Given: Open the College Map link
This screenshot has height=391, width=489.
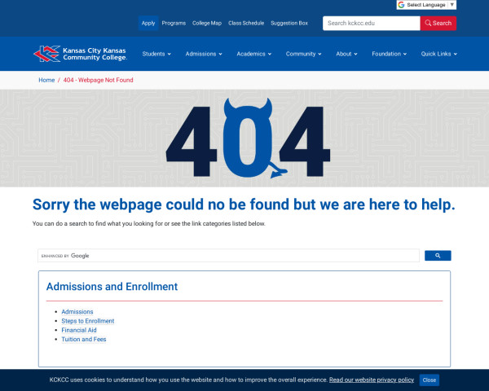Looking at the screenshot, I should point(207,23).
